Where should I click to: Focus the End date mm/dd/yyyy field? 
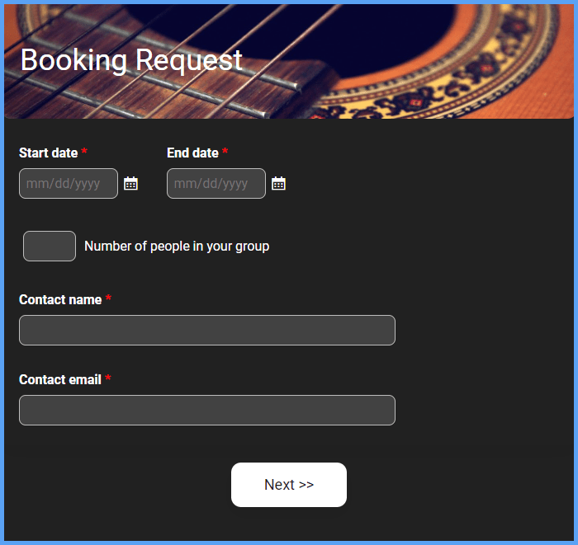(216, 183)
